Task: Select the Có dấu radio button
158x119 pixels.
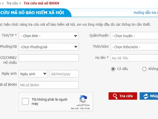Action: coord(113,69)
